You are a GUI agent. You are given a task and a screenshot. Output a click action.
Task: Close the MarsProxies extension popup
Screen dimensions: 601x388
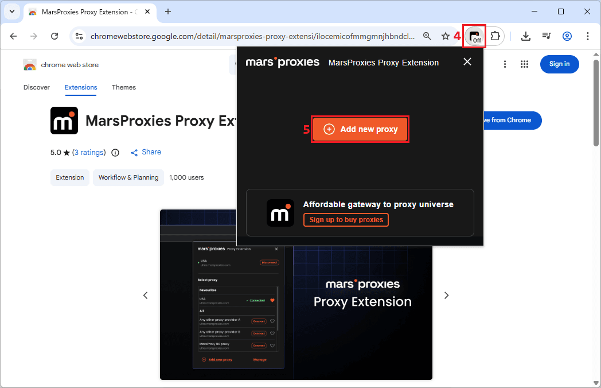[467, 62]
